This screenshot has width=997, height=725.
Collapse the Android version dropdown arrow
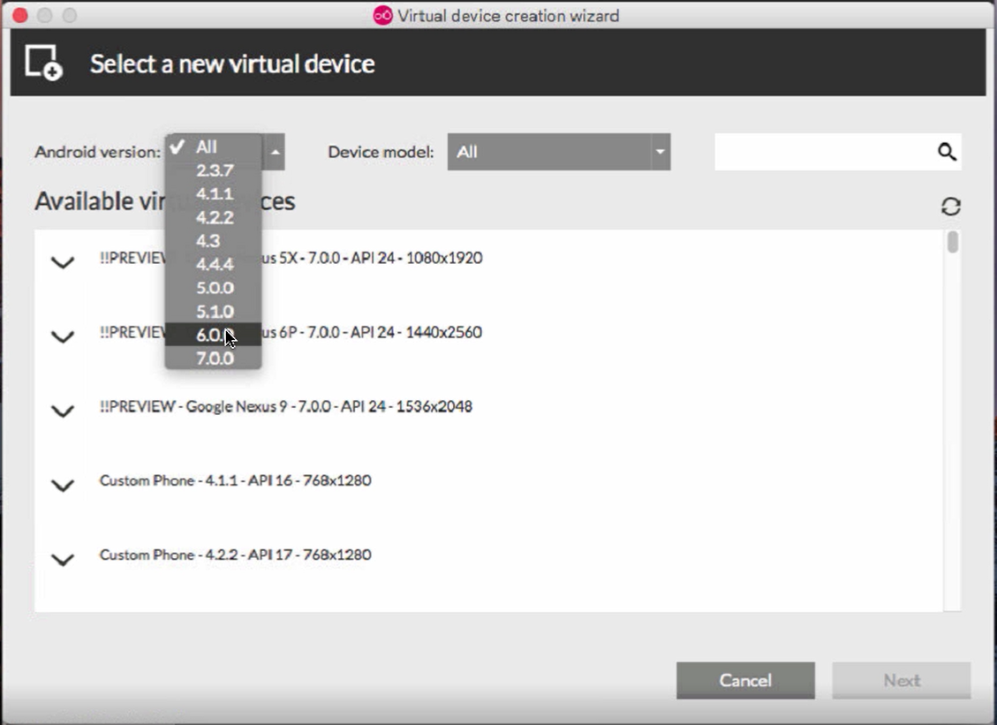tap(274, 152)
